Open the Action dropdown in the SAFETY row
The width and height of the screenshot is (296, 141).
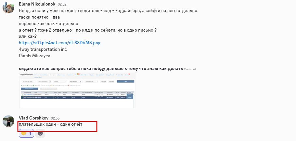130,95
